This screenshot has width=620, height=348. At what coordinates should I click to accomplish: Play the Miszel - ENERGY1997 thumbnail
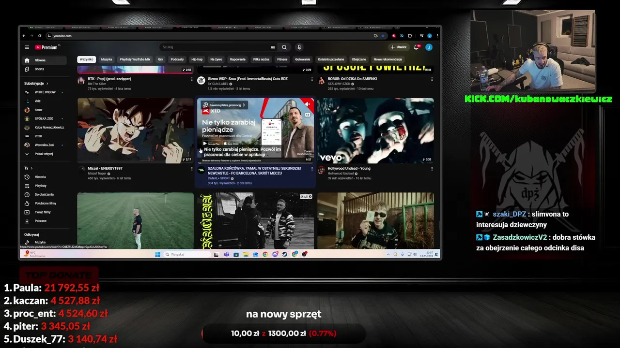coord(136,130)
